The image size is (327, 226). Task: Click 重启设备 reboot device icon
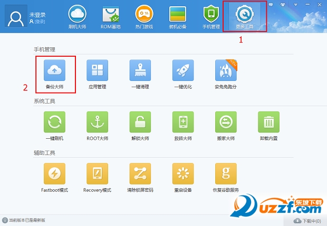(x=183, y=173)
